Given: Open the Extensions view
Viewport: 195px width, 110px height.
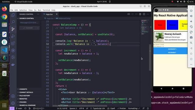Looking at the screenshot, I should click(13, 43).
